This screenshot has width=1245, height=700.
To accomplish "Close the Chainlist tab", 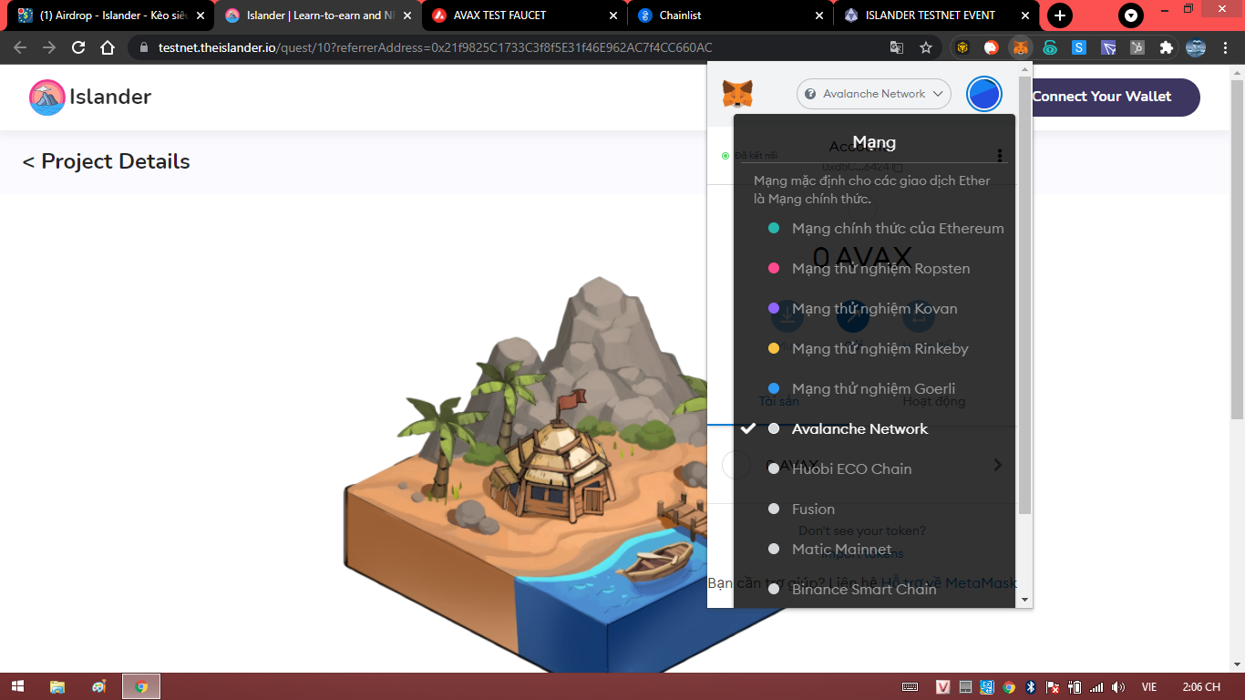I will 818,15.
